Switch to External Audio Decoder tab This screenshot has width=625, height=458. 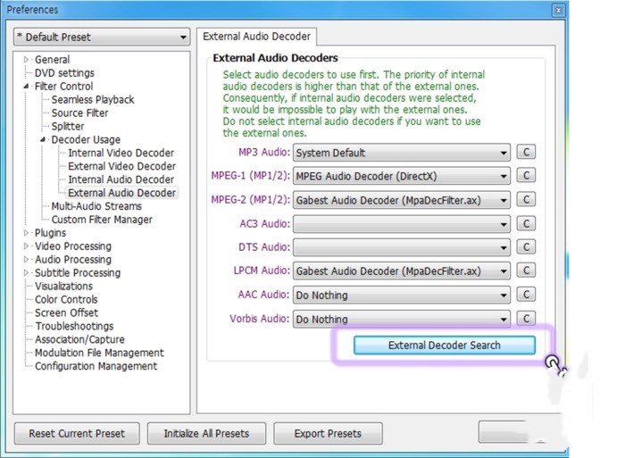point(257,37)
